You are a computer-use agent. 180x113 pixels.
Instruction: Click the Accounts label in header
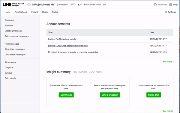click(x=162, y=4)
